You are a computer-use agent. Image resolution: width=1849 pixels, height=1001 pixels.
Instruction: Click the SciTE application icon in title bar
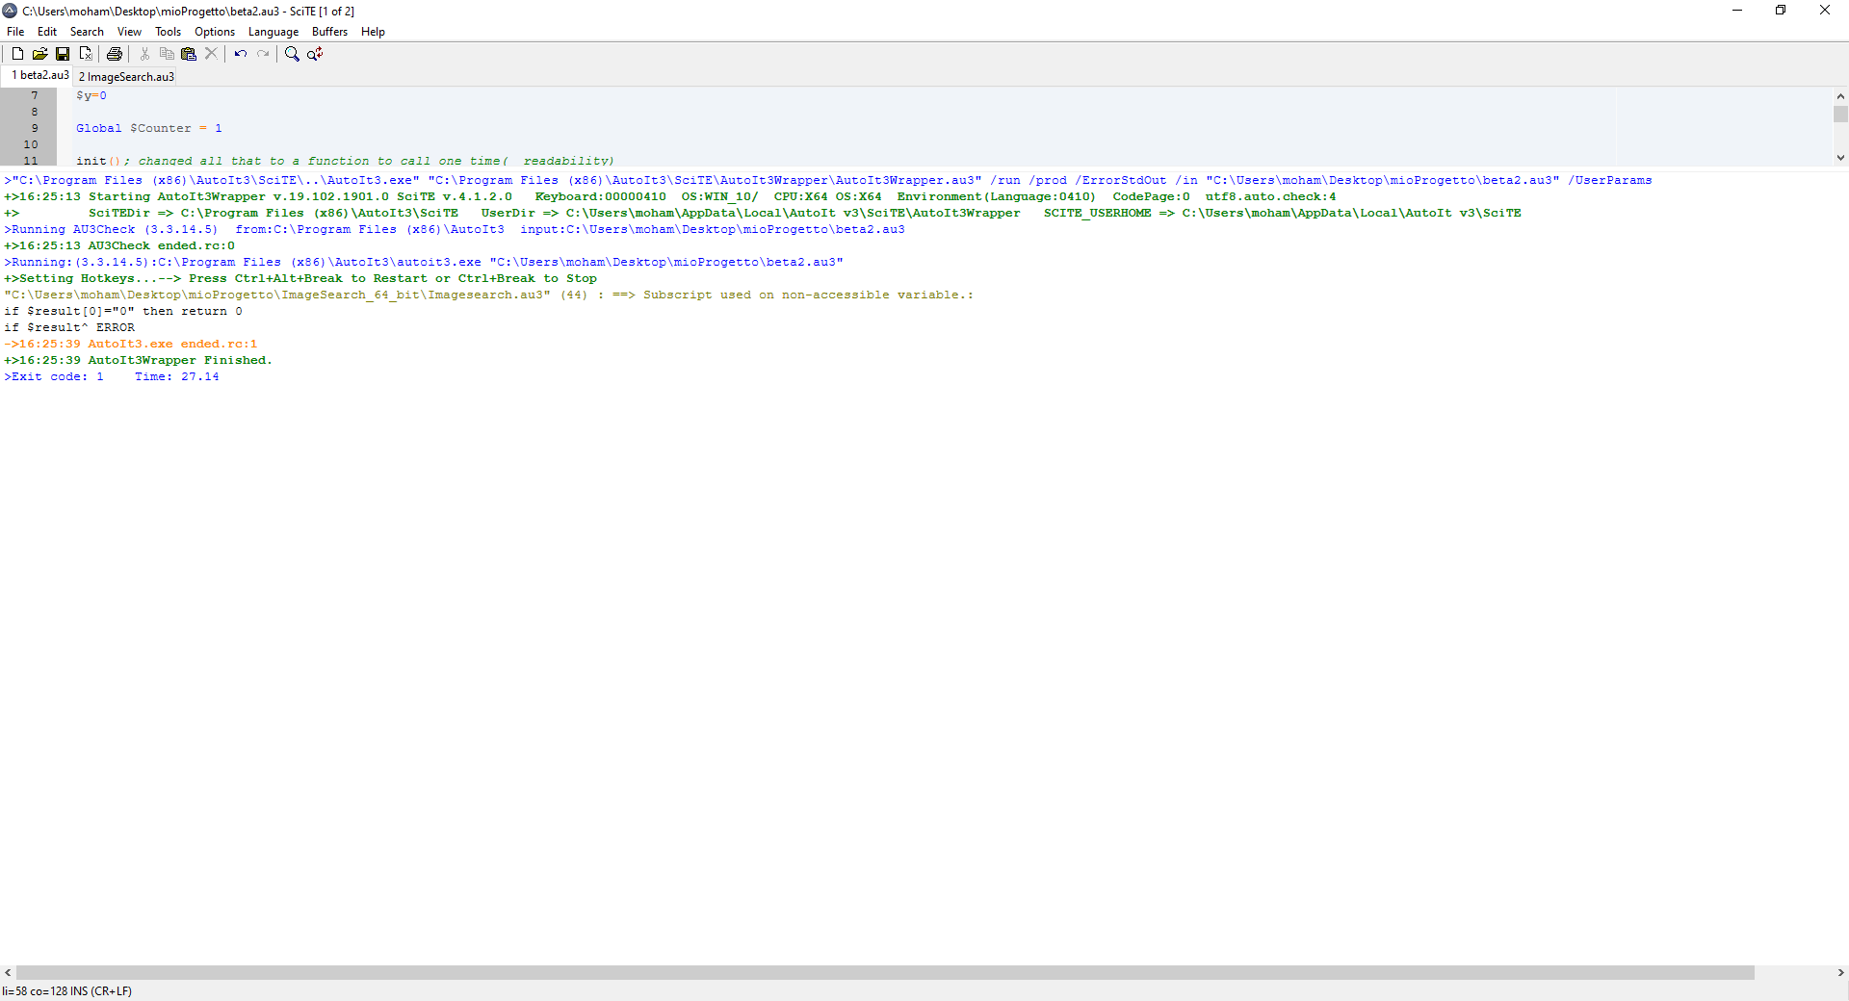[x=11, y=11]
